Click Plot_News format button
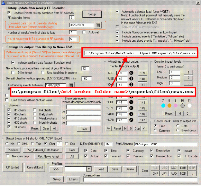 click(49, 157)
